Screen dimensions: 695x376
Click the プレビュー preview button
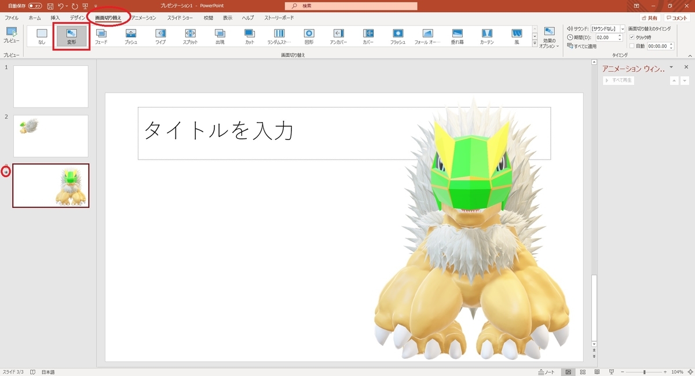point(11,35)
